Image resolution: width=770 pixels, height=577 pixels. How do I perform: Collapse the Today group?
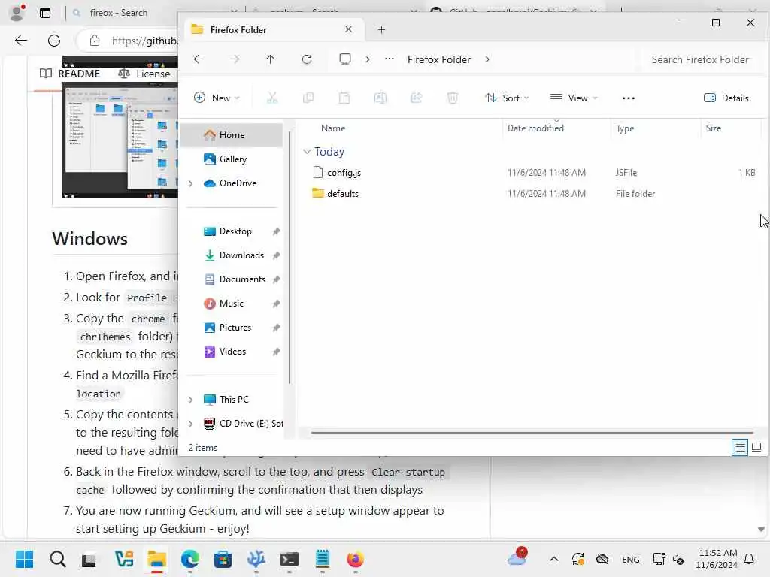(307, 152)
